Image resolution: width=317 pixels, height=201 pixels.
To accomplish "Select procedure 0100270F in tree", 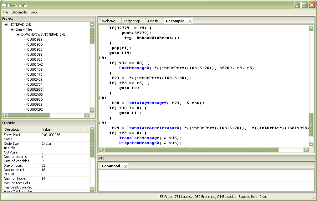I will pyautogui.click(x=35, y=84).
